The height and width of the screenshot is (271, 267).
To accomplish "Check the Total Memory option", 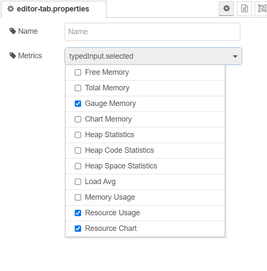I will [78, 88].
